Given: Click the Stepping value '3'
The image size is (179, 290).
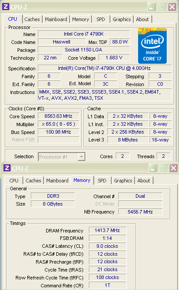Looking at the screenshot, I should tap(160, 76).
